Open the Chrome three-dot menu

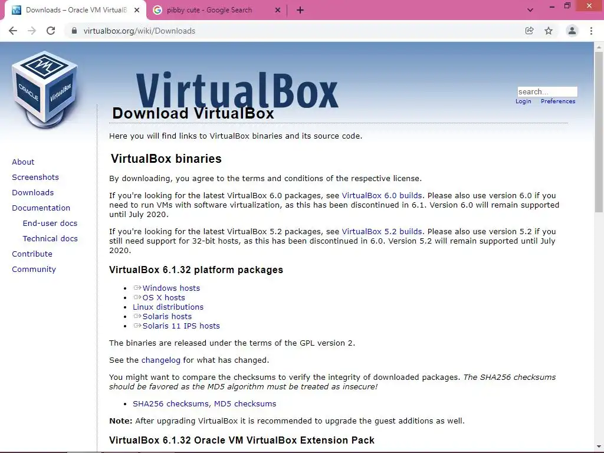point(591,31)
